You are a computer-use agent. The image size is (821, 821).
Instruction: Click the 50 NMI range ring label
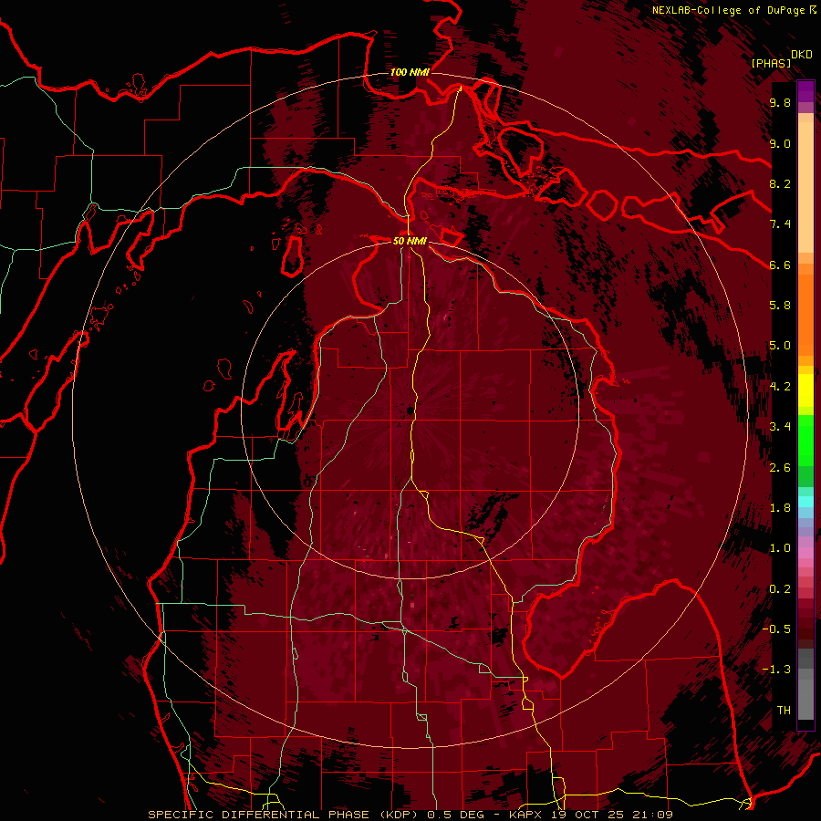tap(410, 241)
